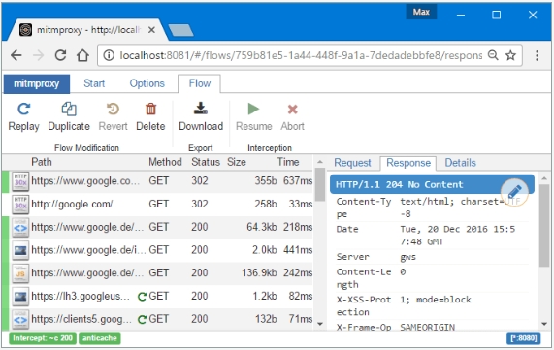Open the Details tab
Screen dimensions: 554x350
[460, 163]
